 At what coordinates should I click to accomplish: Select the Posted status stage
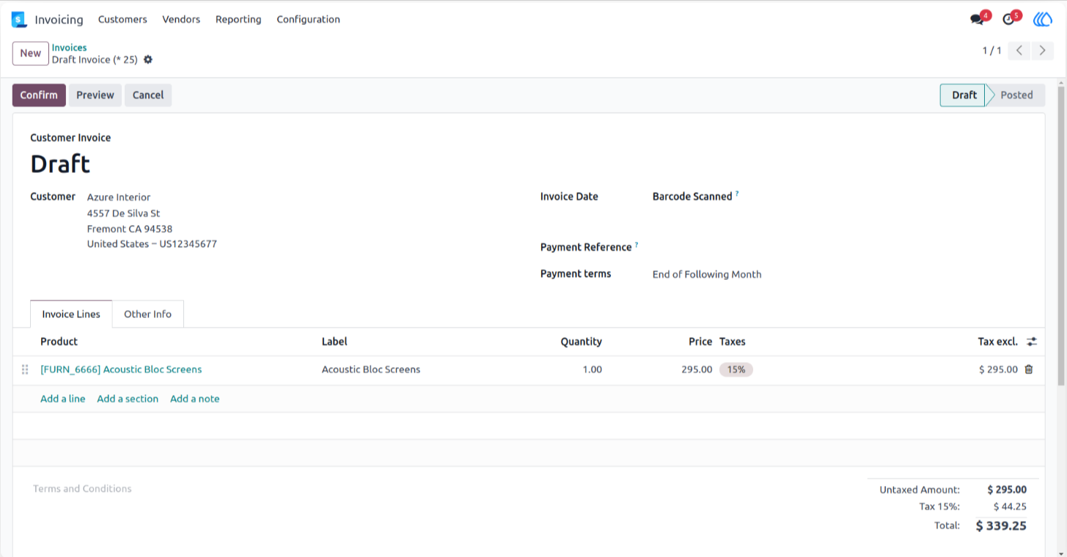click(x=1016, y=95)
